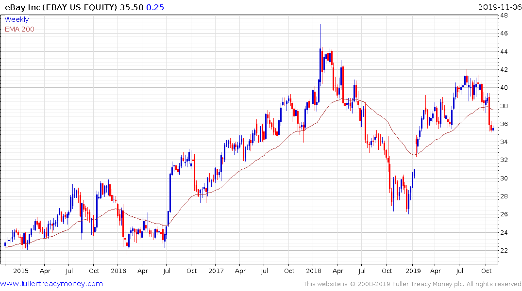Click the 22 price axis label
522x291 pixels.
(504, 250)
